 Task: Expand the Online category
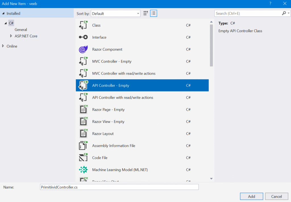coord(3,46)
